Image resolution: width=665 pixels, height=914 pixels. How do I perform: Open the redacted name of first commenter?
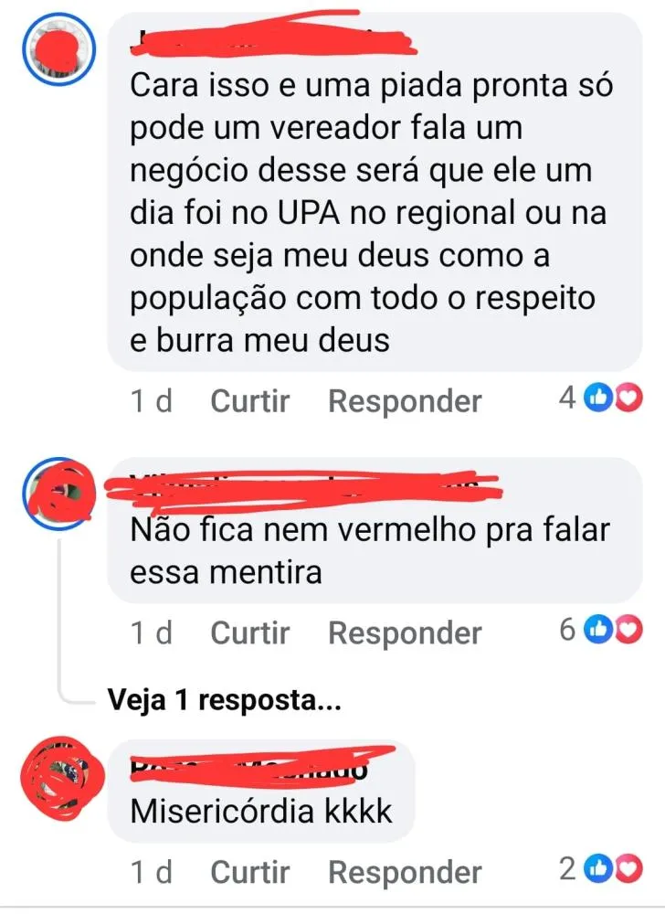point(273,37)
